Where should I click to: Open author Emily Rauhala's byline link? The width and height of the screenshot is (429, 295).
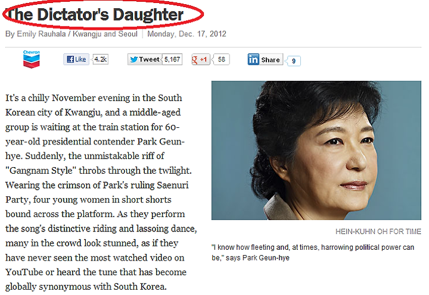(x=41, y=34)
